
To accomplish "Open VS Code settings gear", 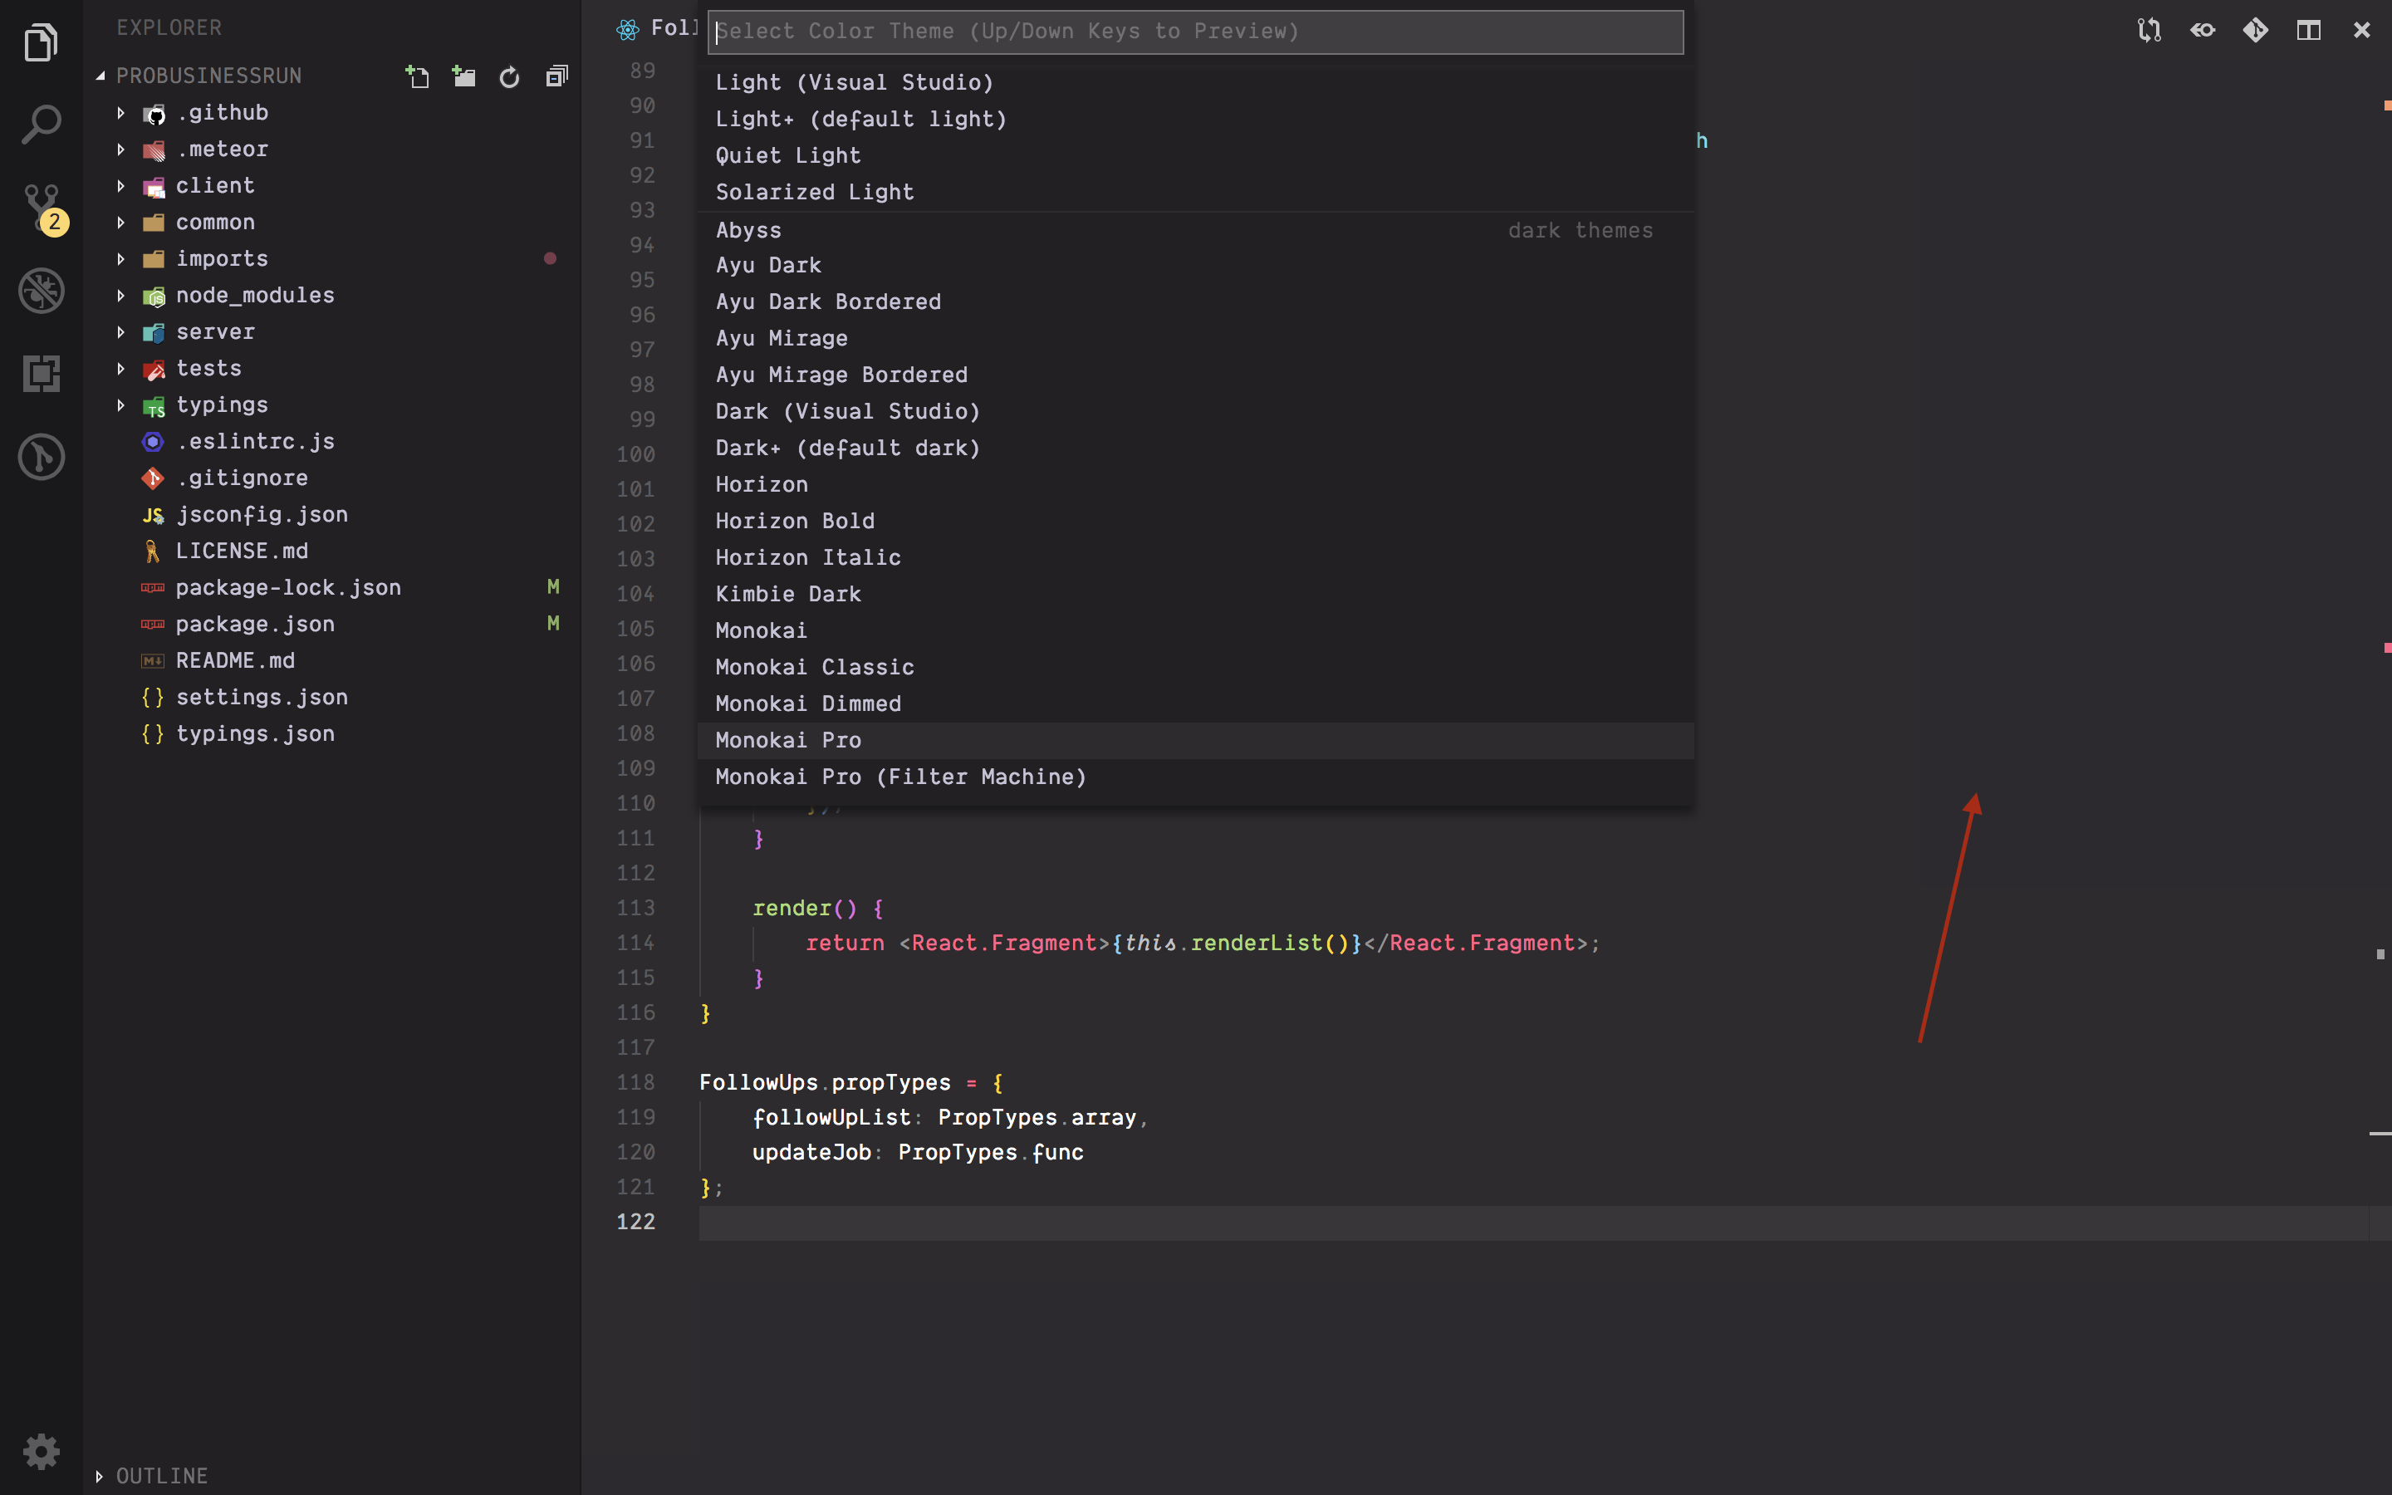I will click(41, 1450).
